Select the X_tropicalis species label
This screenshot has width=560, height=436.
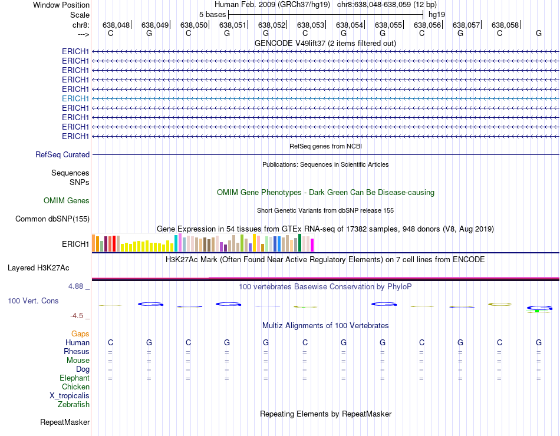(x=70, y=396)
